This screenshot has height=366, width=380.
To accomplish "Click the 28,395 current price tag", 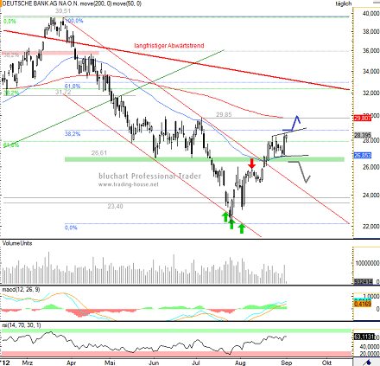I will [x=363, y=135].
